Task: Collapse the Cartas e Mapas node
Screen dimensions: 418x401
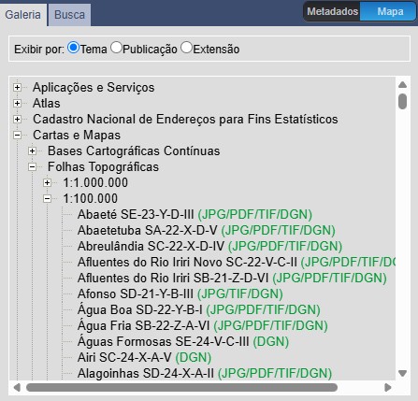Action: tap(18, 135)
